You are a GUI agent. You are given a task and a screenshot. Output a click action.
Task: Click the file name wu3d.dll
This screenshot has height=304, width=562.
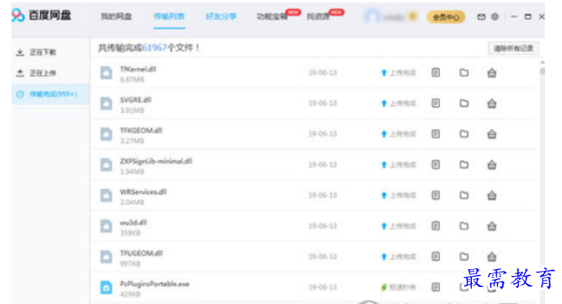133,222
